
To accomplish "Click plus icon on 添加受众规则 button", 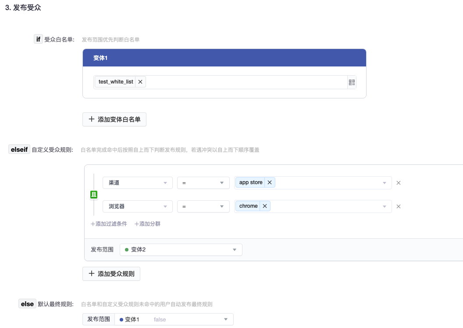I will [92, 274].
